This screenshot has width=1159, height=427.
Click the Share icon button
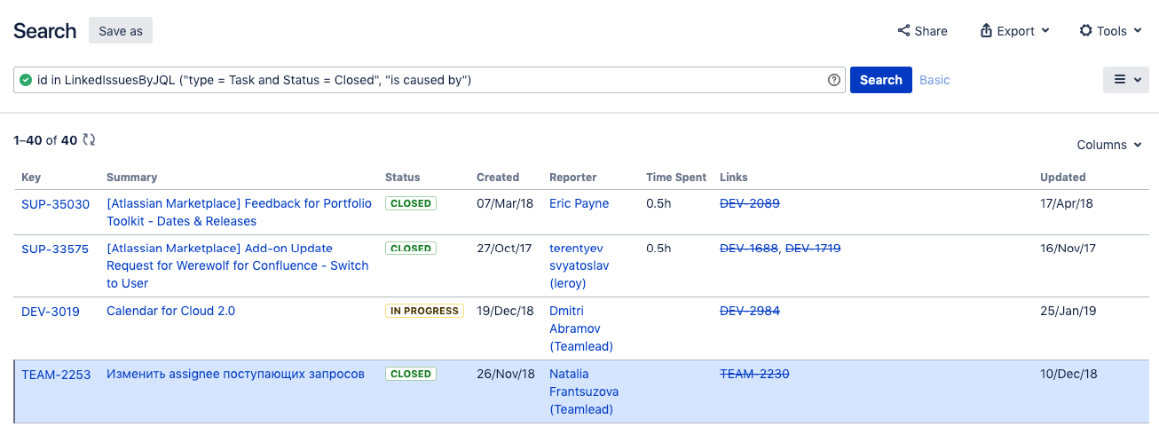(922, 31)
